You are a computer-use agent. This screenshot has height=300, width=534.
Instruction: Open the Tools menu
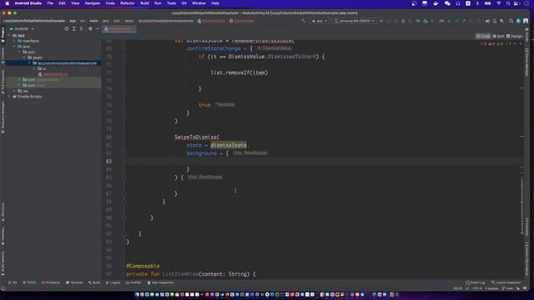coord(171,3)
